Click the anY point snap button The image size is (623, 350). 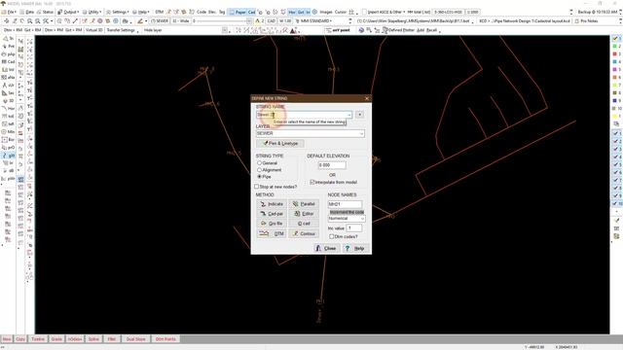pyautogui.click(x=338, y=30)
